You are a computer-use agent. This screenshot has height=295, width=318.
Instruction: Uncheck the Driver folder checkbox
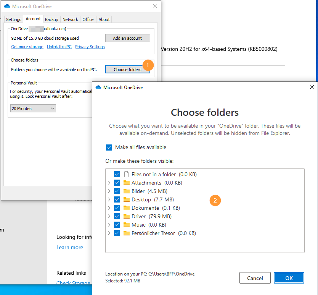pos(117,216)
